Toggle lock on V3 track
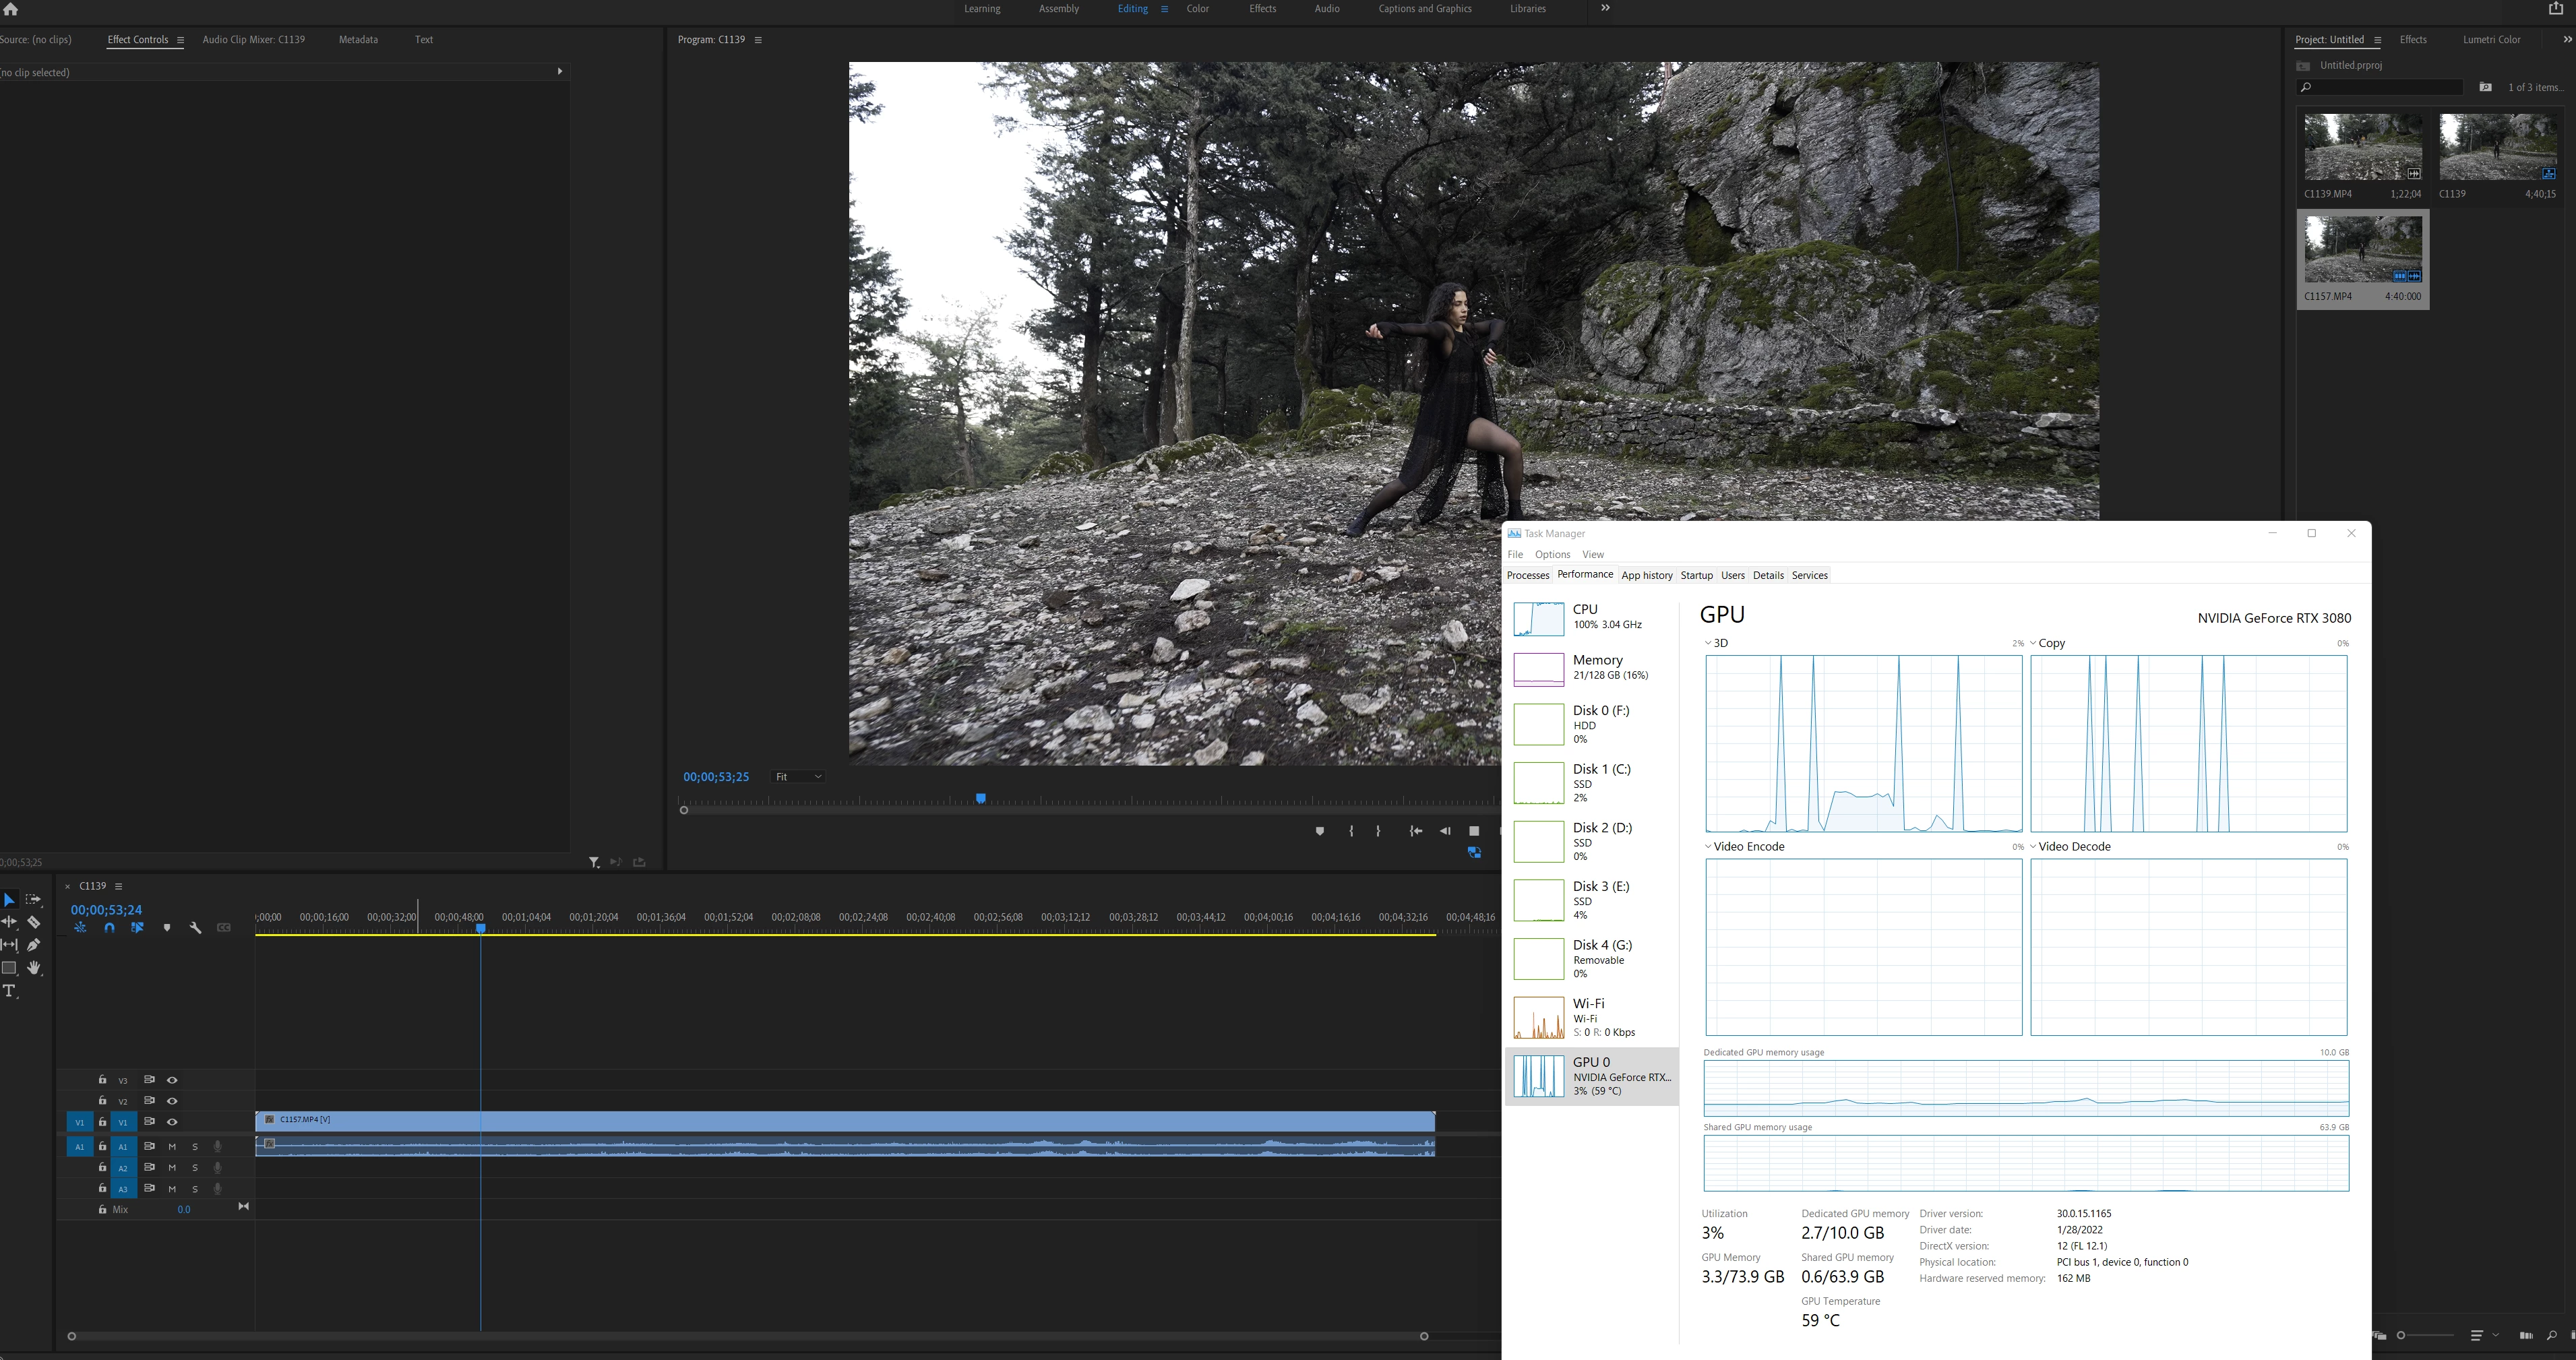The width and height of the screenshot is (2576, 1360). pyautogui.click(x=102, y=1080)
